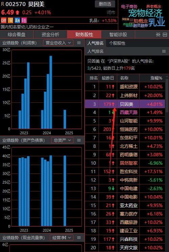Select stock 恒瑞医药 in ranking list

point(129,129)
